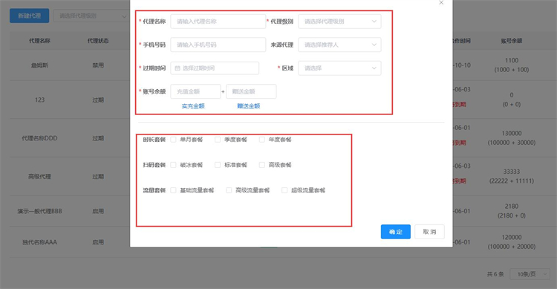The image size is (557, 289).
Task: Click the arrow icon in 来源代理 select
Action: (374, 45)
